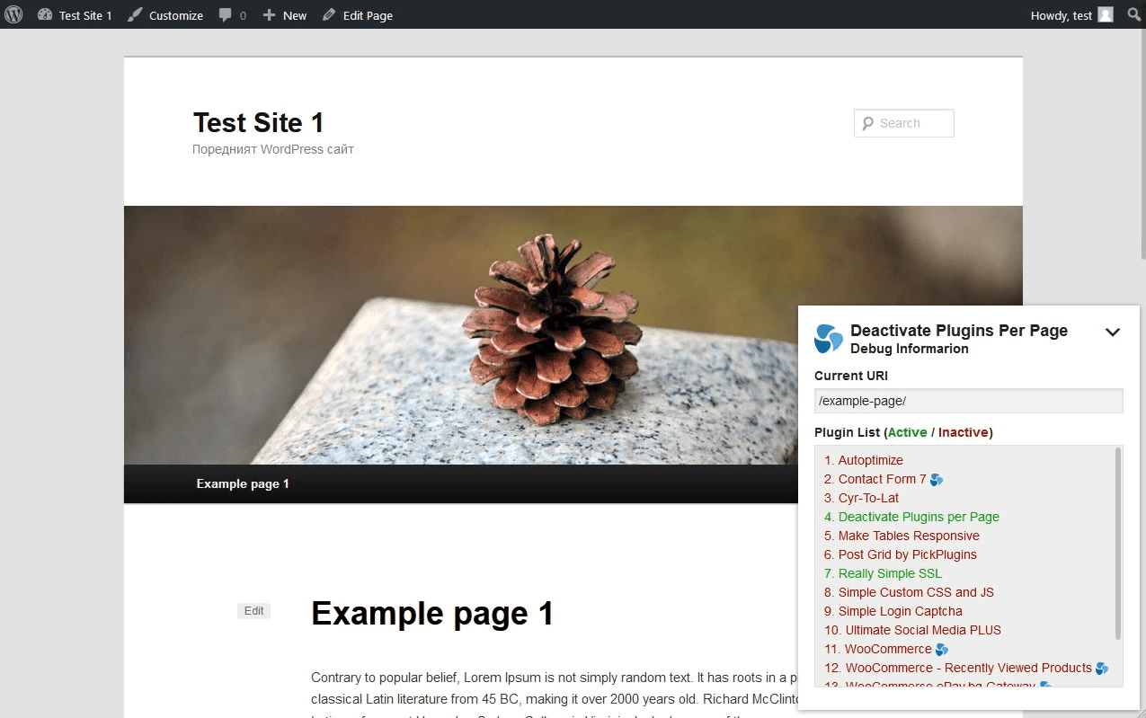The image size is (1146, 718).
Task: Click inside the Current URI field
Action: [x=968, y=400]
